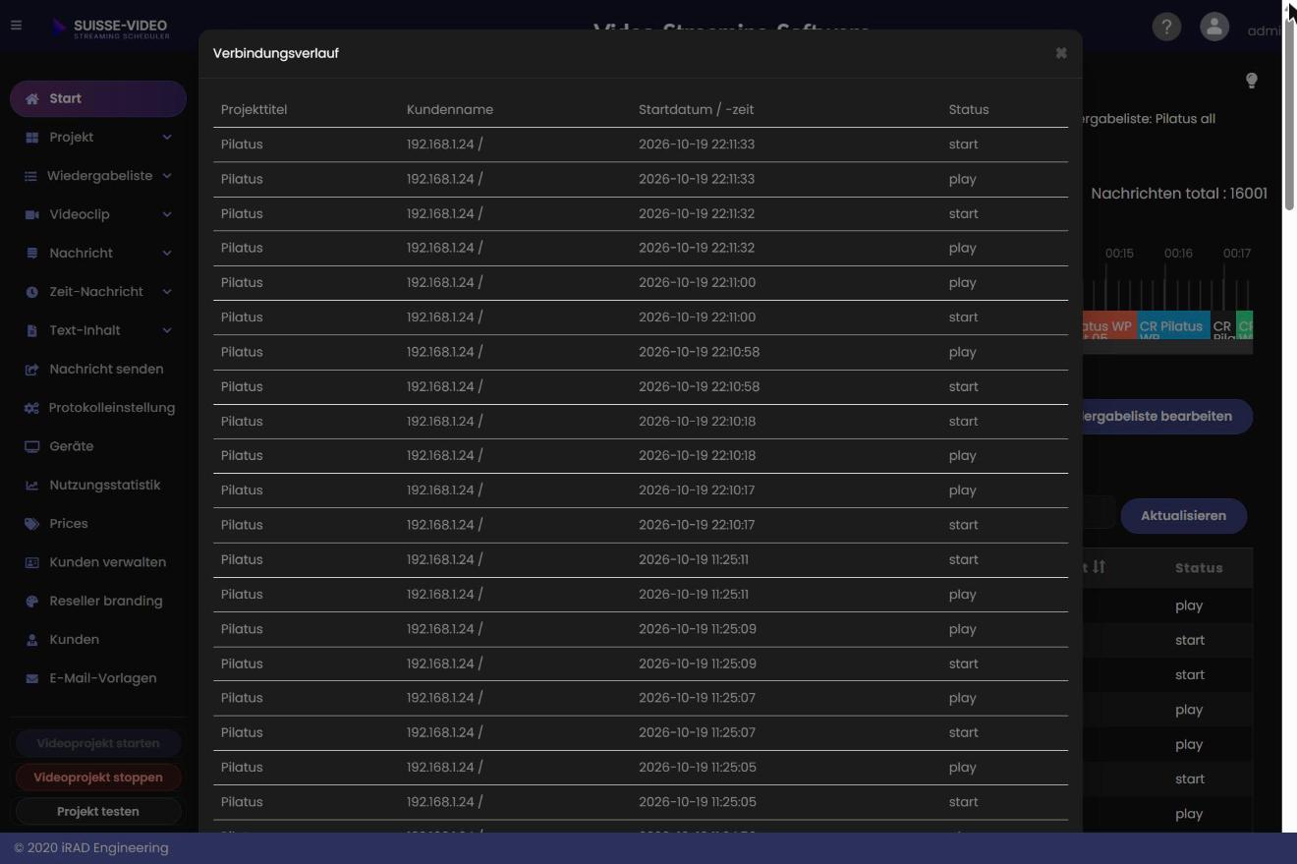Expand the Nachricht submenu chevron
1297x864 pixels.
(167, 253)
